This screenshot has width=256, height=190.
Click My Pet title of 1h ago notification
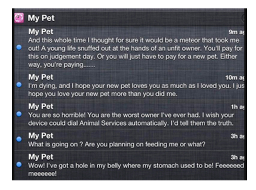pos(41,107)
